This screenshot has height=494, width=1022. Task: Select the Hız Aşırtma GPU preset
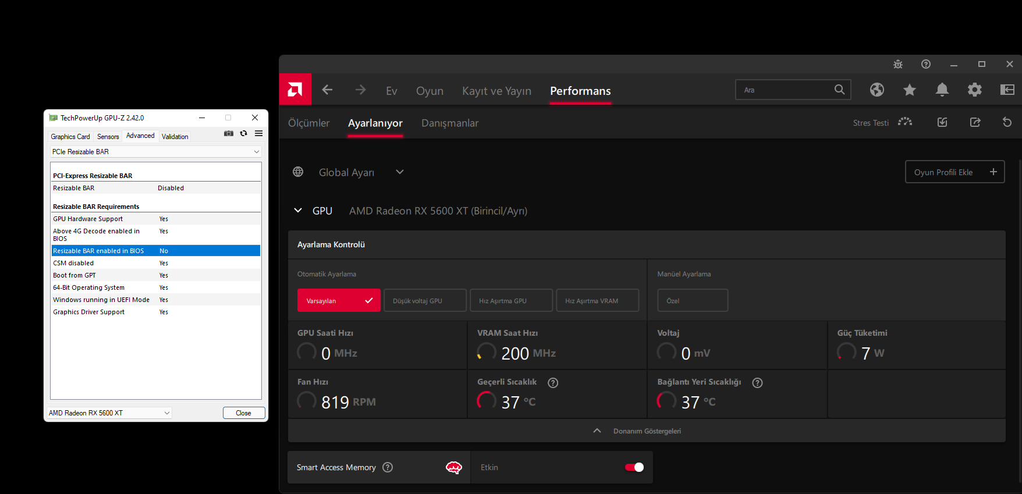[511, 300]
